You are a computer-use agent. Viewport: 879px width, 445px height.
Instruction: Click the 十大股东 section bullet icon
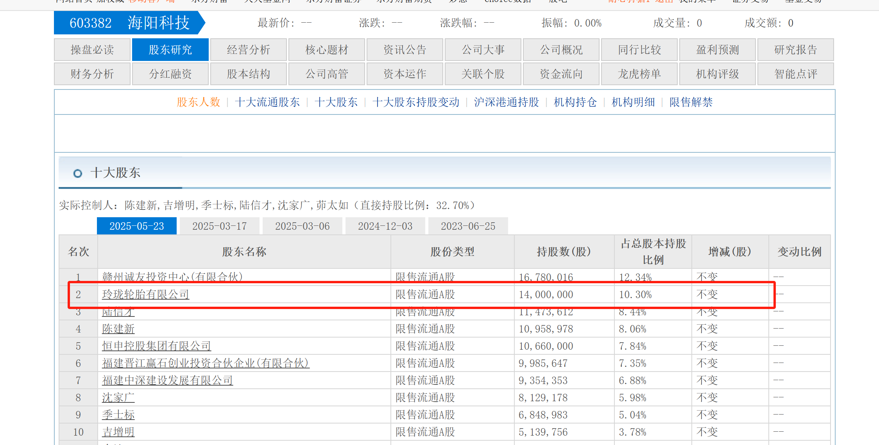[78, 173]
